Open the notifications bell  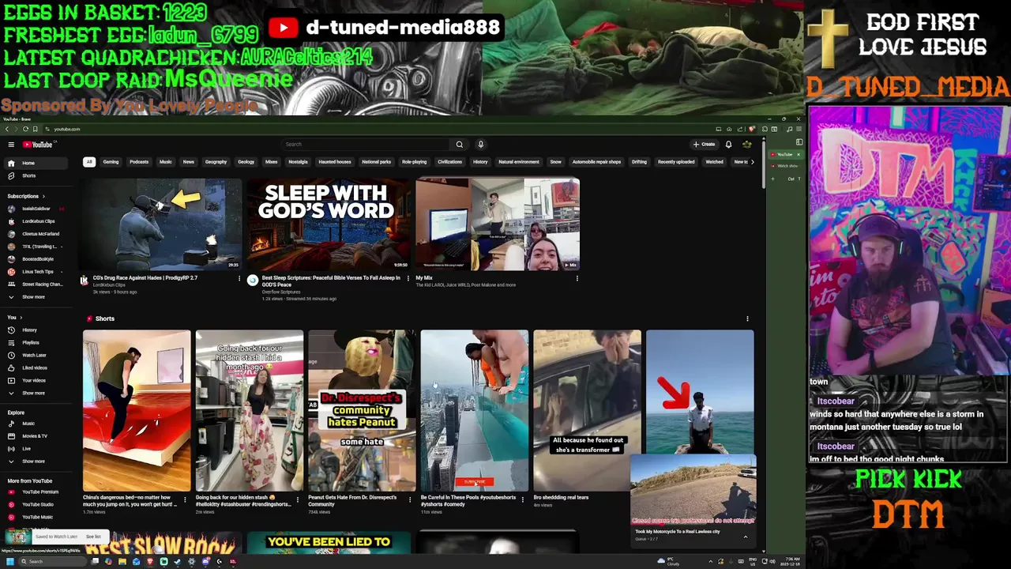(728, 145)
